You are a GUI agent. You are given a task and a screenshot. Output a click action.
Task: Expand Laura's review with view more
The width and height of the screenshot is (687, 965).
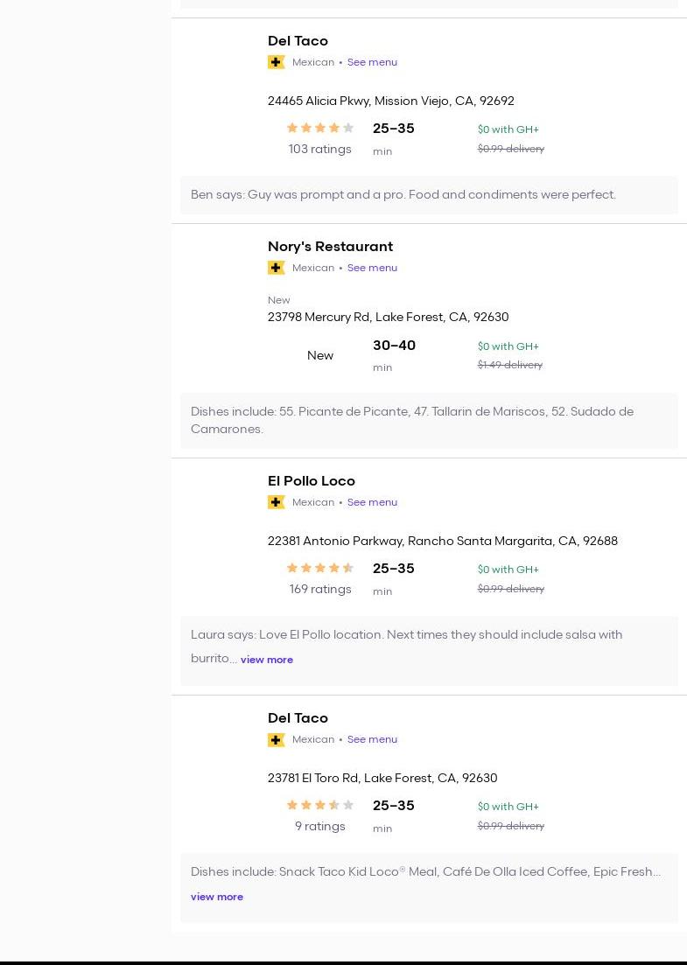[x=267, y=660]
